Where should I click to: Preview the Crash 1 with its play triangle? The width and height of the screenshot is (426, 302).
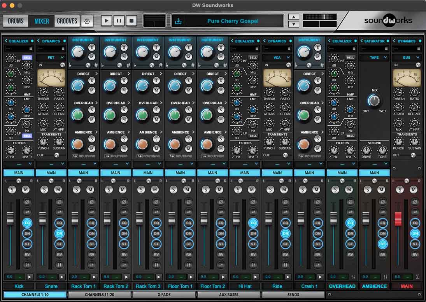320,277
